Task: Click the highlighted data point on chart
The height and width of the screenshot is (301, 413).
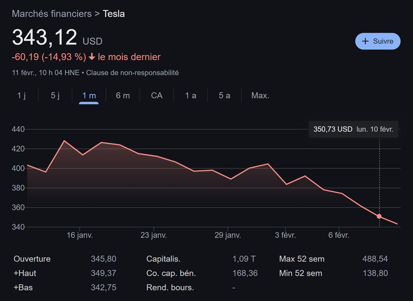Action: click(x=379, y=216)
